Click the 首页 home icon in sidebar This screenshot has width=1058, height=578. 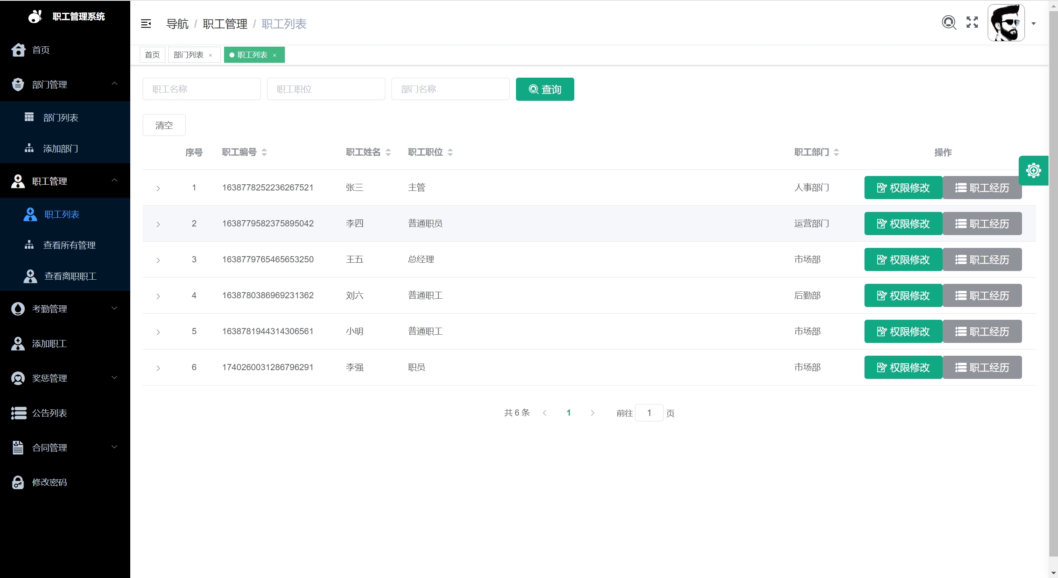18,50
